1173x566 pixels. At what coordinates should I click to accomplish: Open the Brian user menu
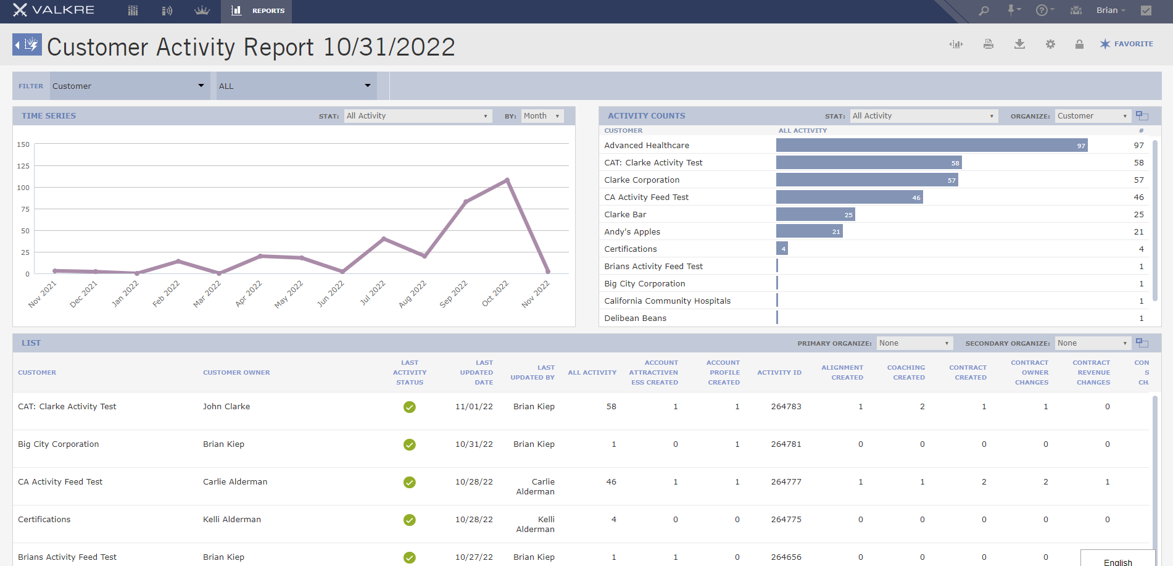pyautogui.click(x=1109, y=10)
